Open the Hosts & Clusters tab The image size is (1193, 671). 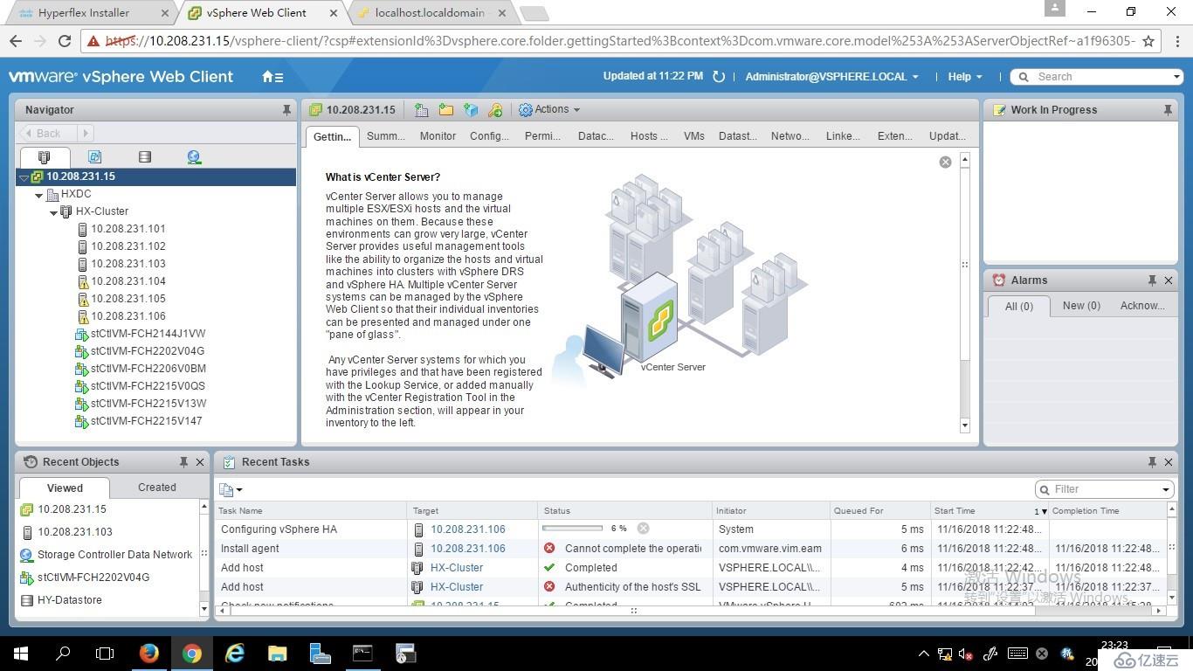coord(649,136)
